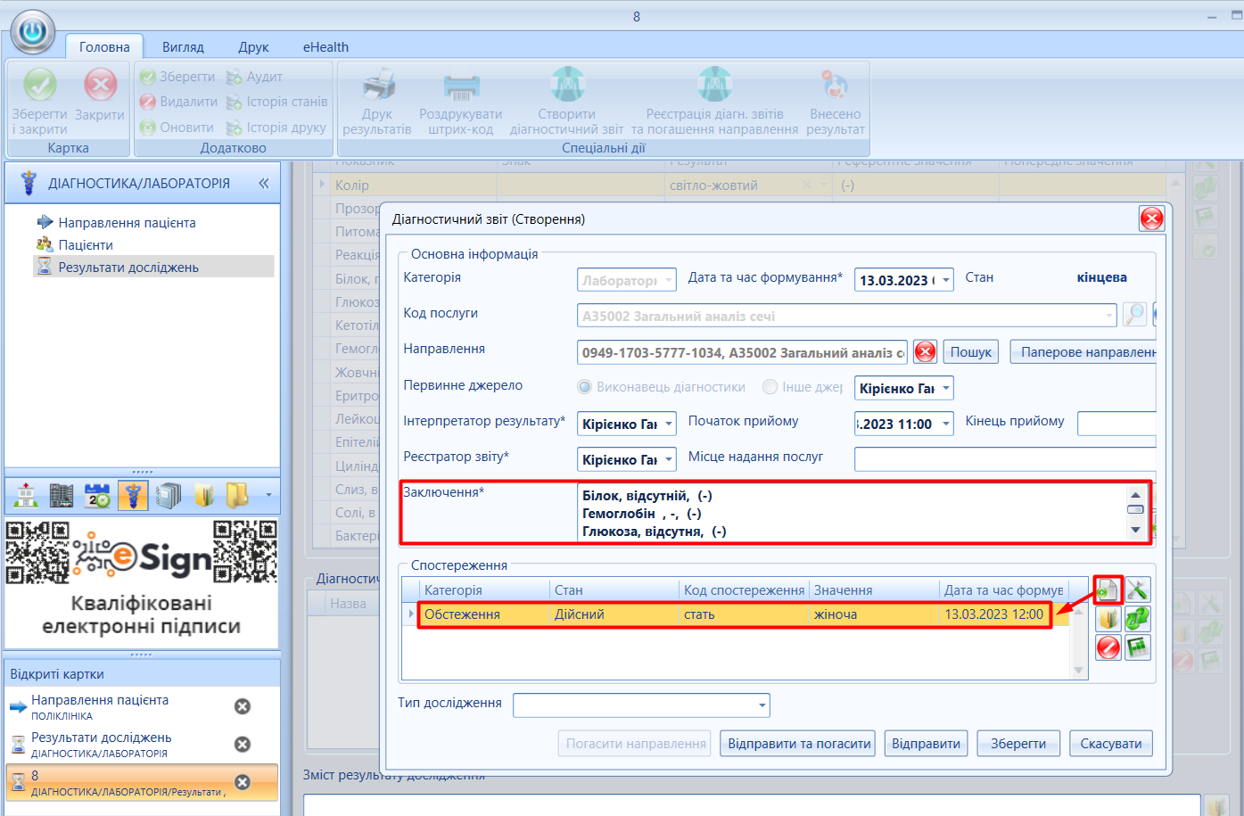The image size is (1244, 816).
Task: Open the 'Інтерпретатор результату' dropdown
Action: point(668,424)
